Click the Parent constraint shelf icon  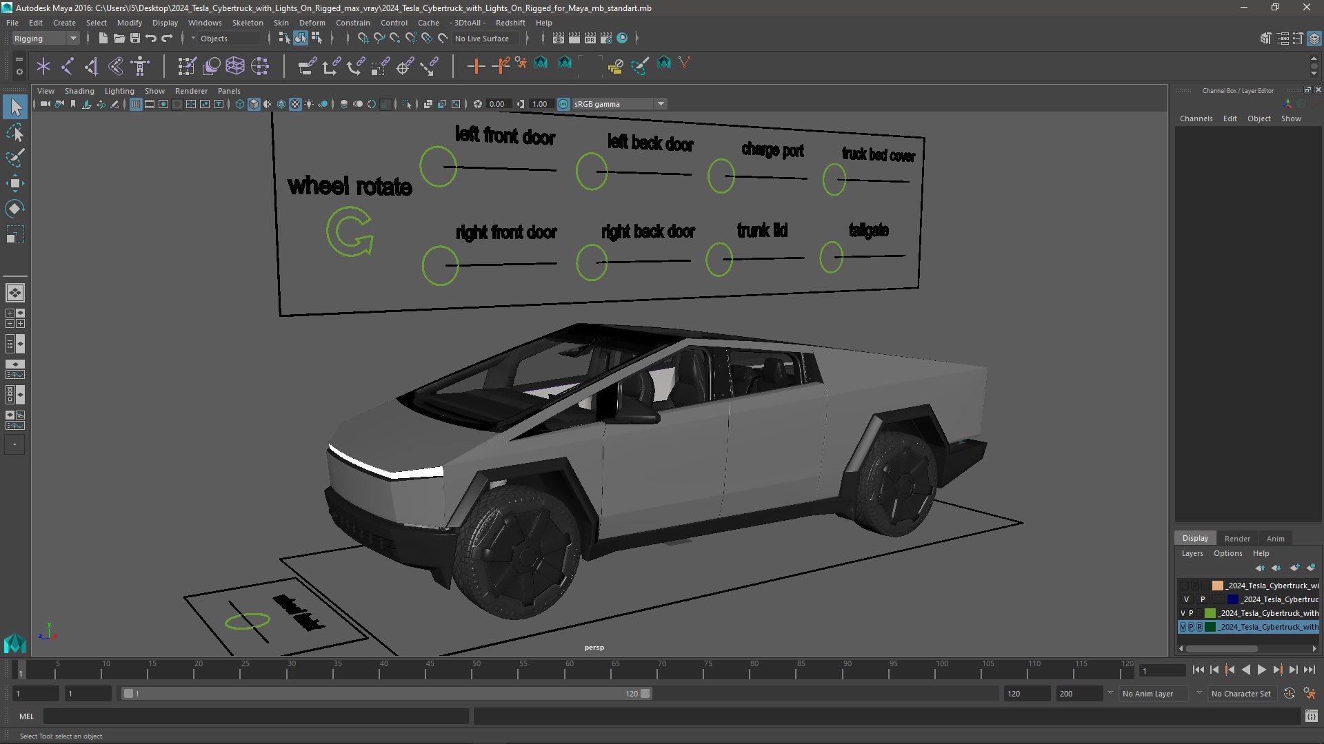[x=307, y=66]
